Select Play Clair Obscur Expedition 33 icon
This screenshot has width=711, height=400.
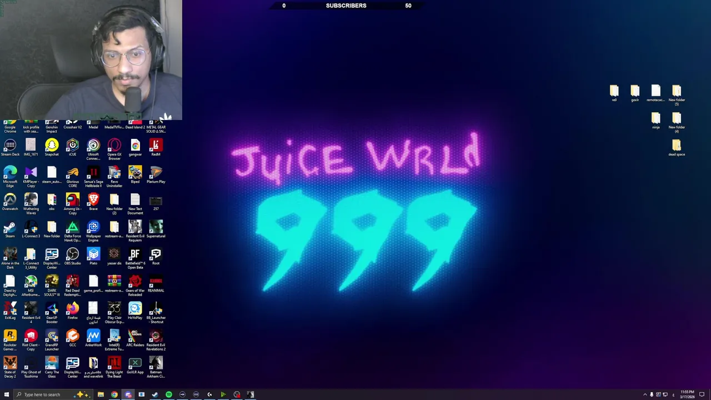pos(114,313)
